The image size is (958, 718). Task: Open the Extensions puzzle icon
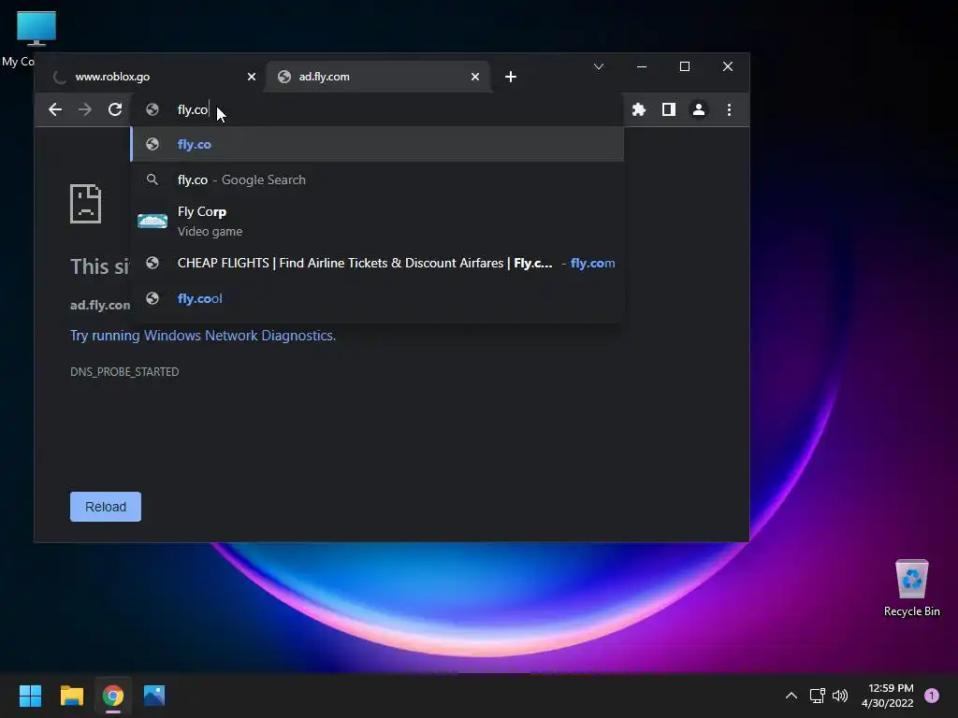638,110
